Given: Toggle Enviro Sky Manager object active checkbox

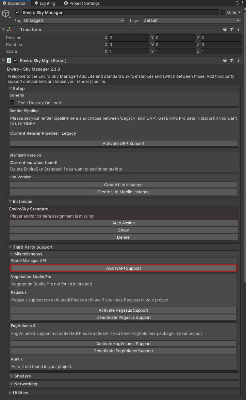Looking at the screenshot, I should 18,13.
